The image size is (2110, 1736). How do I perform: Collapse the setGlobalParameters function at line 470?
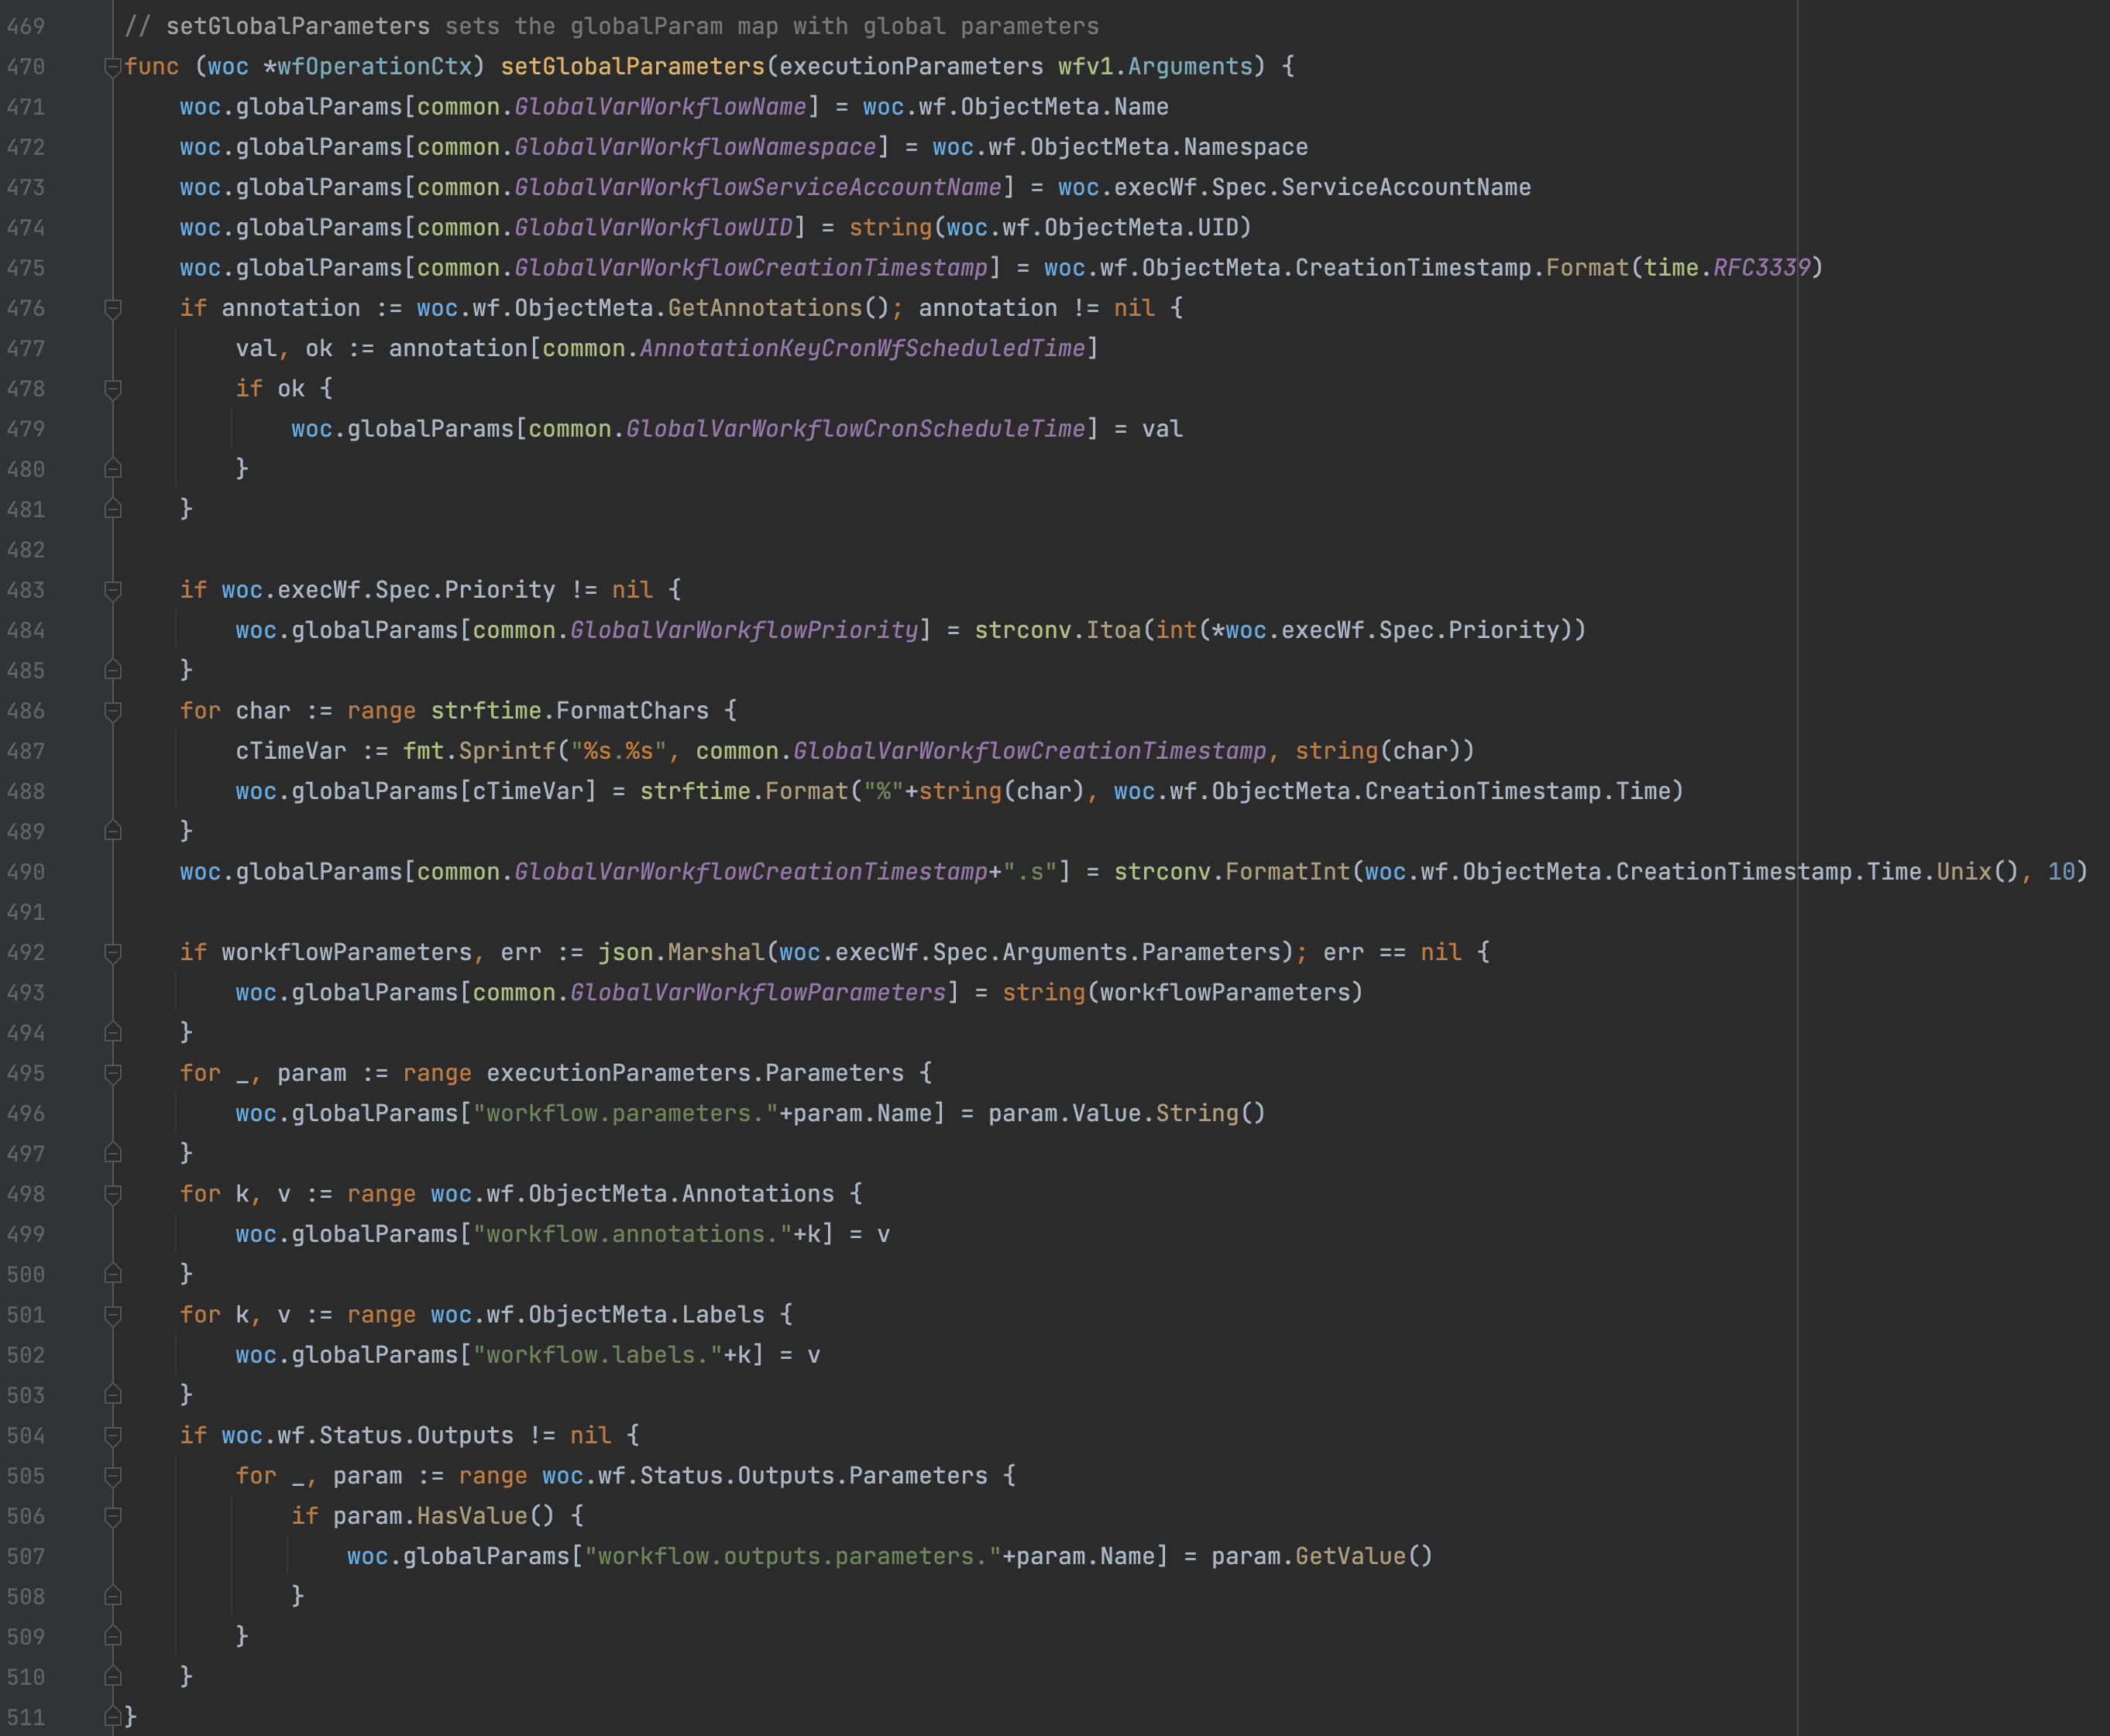click(113, 67)
